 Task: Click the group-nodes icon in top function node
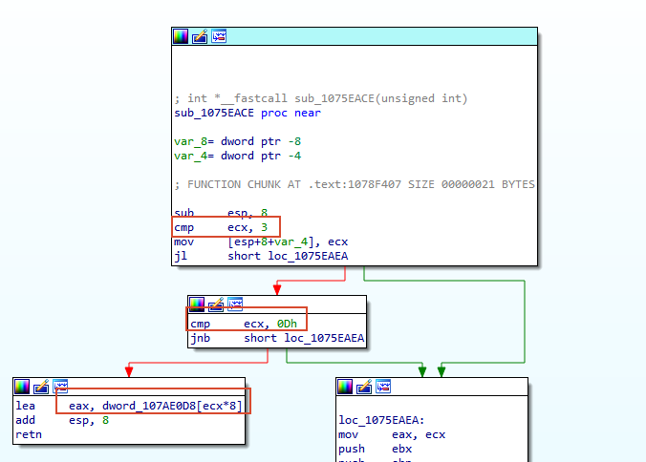click(219, 36)
